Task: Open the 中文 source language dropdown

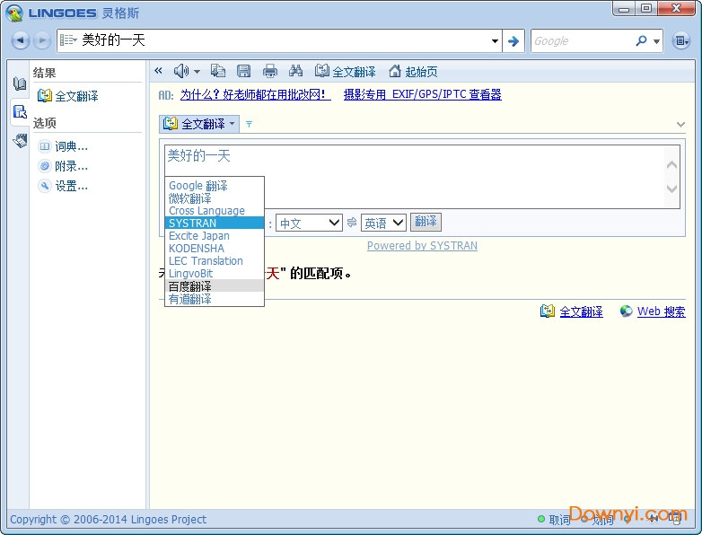Action: (309, 223)
